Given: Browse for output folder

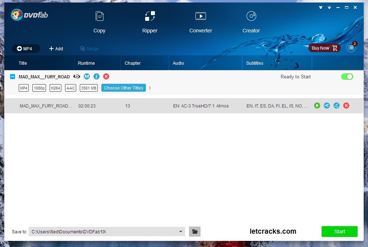Looking at the screenshot, I should (195, 232).
